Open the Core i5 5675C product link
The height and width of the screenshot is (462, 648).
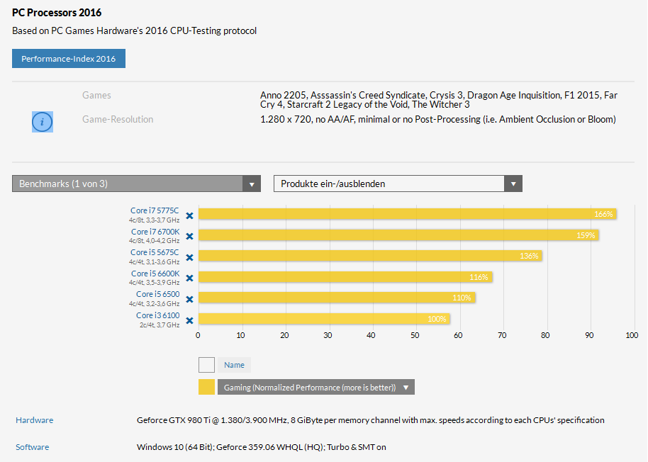tap(155, 252)
